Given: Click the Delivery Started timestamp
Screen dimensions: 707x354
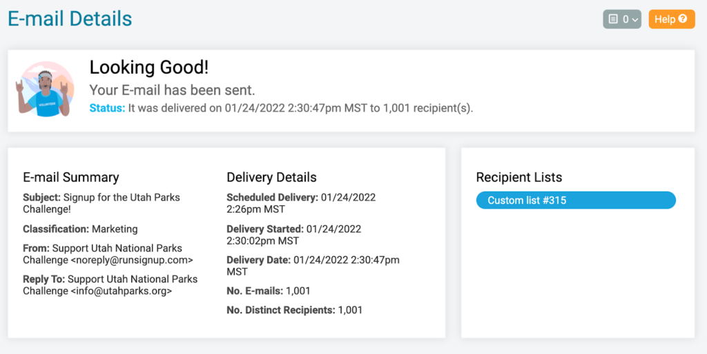Looking at the screenshot, I should (x=293, y=235).
